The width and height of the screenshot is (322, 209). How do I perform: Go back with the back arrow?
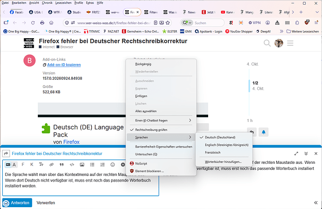[15, 23]
